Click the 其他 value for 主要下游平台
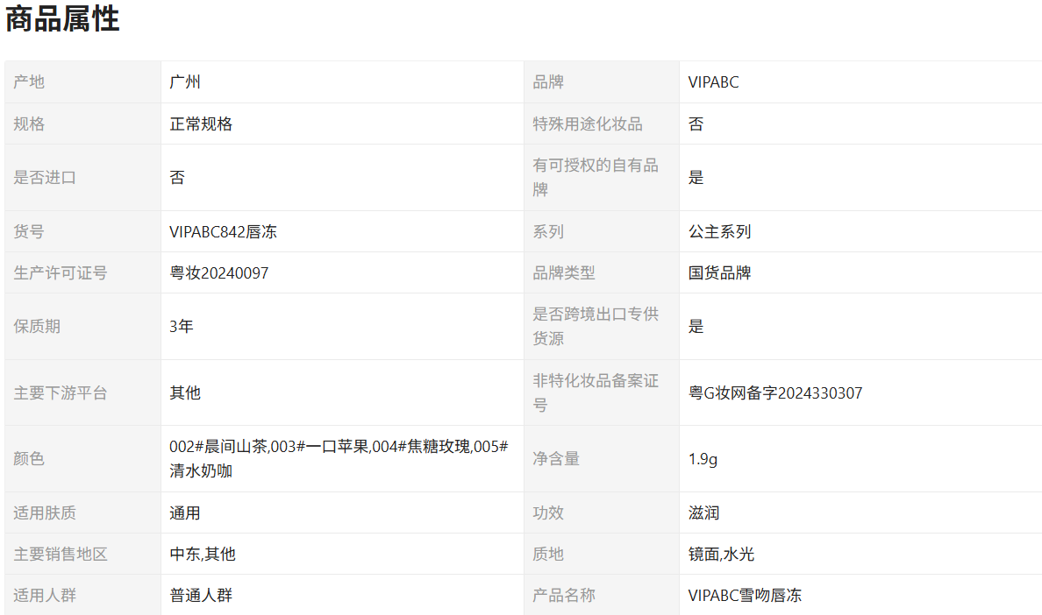 [185, 392]
